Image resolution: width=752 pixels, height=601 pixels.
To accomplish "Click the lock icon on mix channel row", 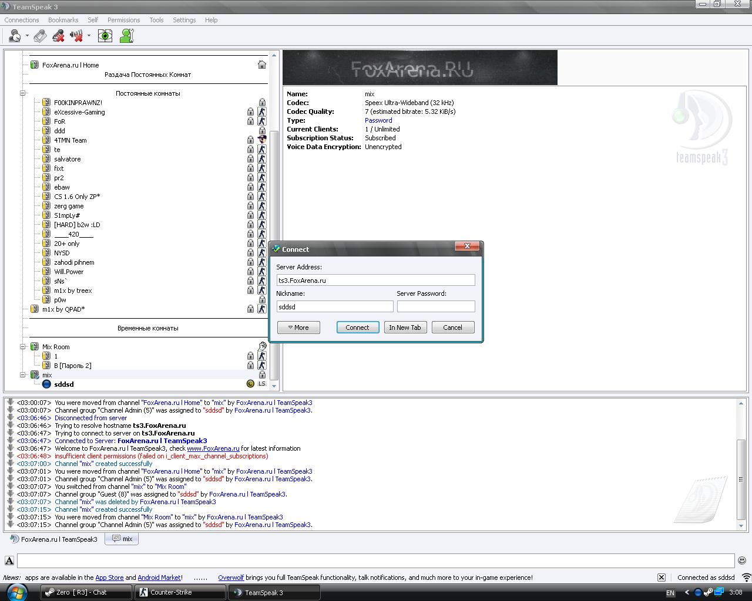I will click(x=262, y=375).
